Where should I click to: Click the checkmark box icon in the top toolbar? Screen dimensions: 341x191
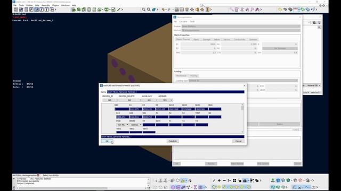coord(113,10)
